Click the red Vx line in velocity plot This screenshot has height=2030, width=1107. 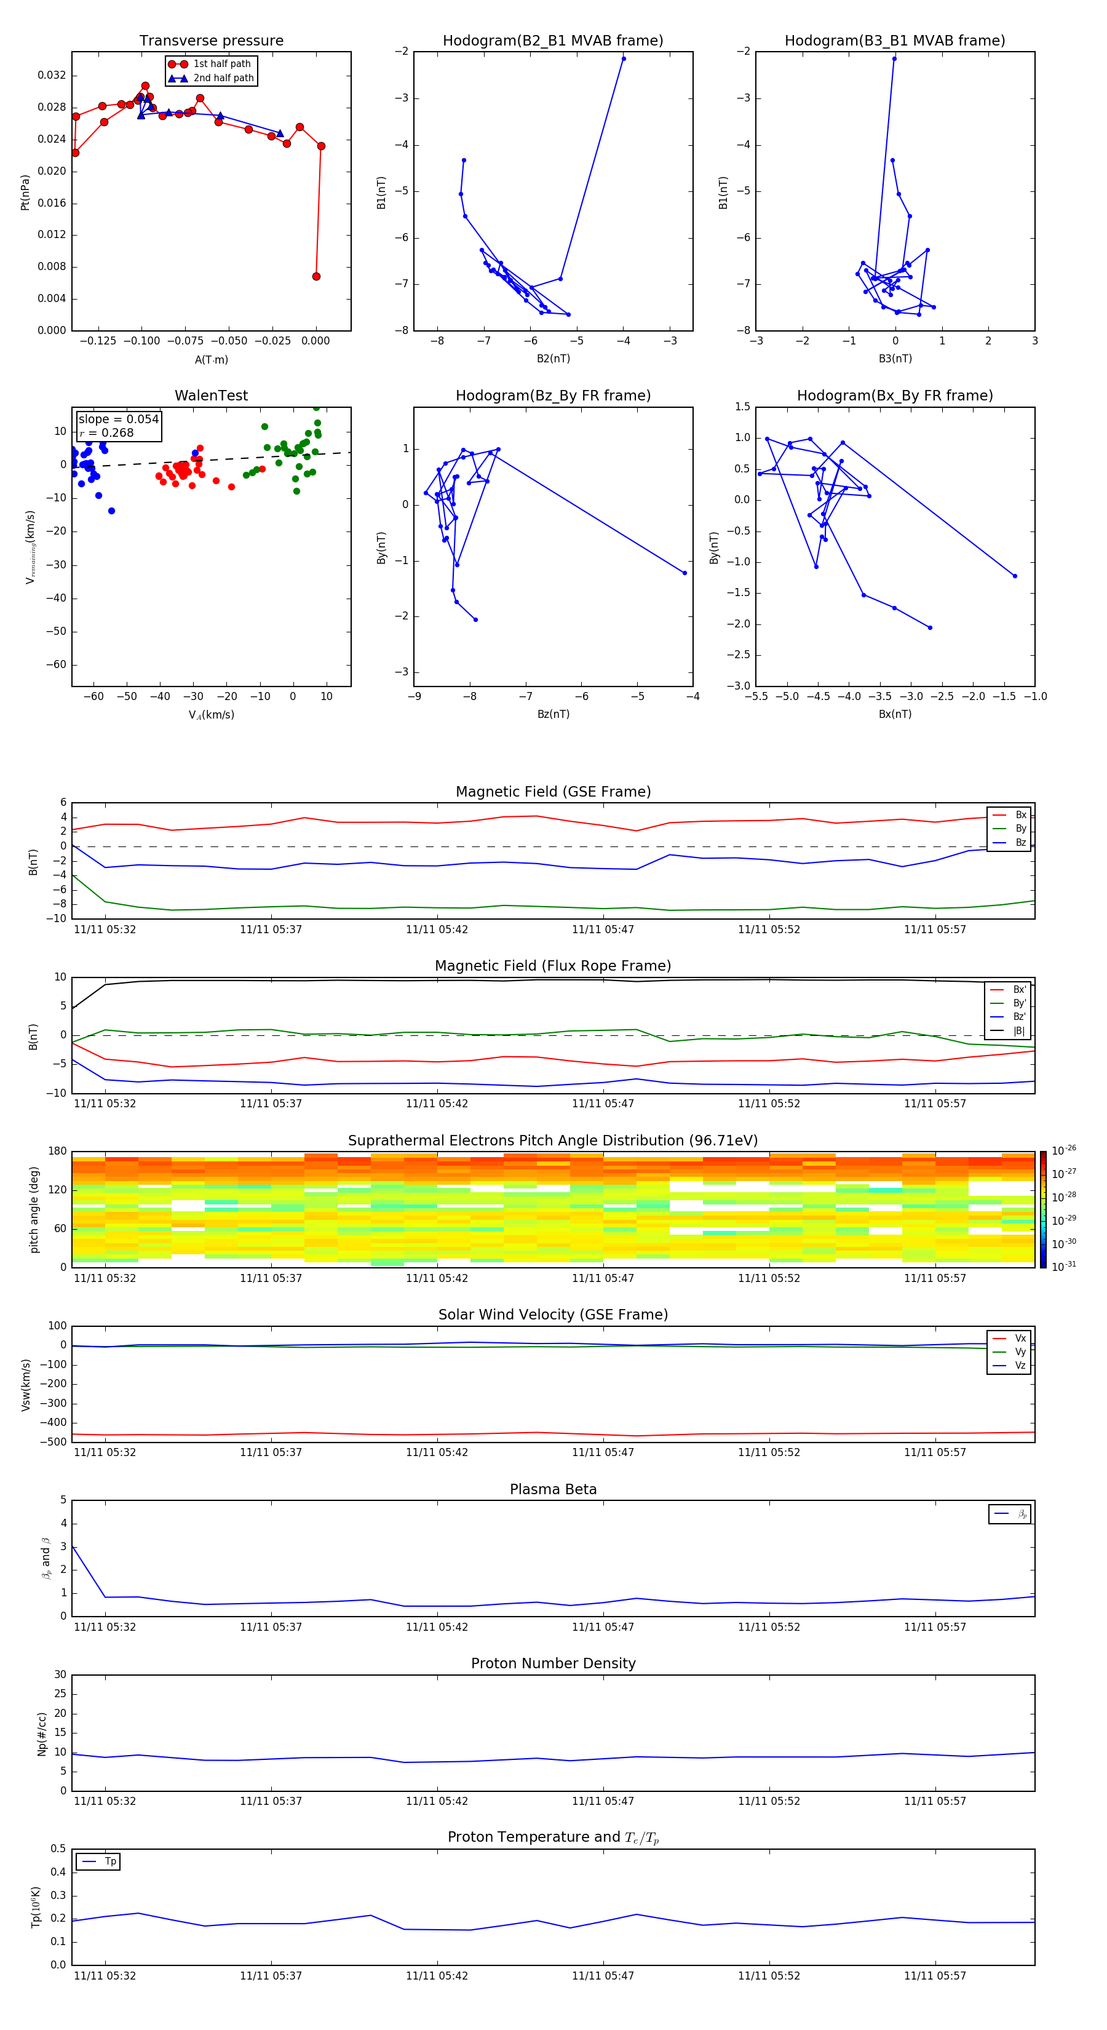pos(553,1433)
